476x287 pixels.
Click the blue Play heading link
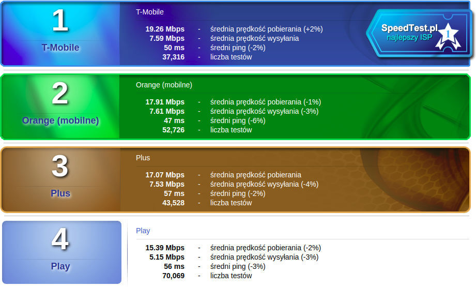pyautogui.click(x=143, y=231)
